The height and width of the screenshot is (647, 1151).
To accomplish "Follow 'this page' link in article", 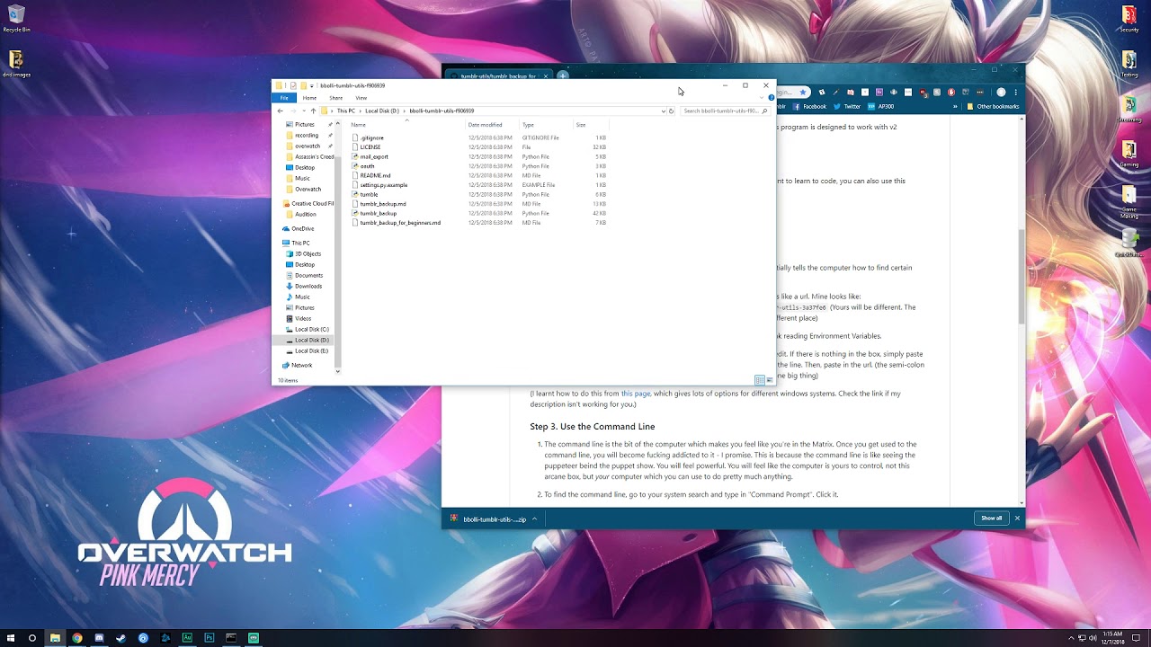I will 636,394.
